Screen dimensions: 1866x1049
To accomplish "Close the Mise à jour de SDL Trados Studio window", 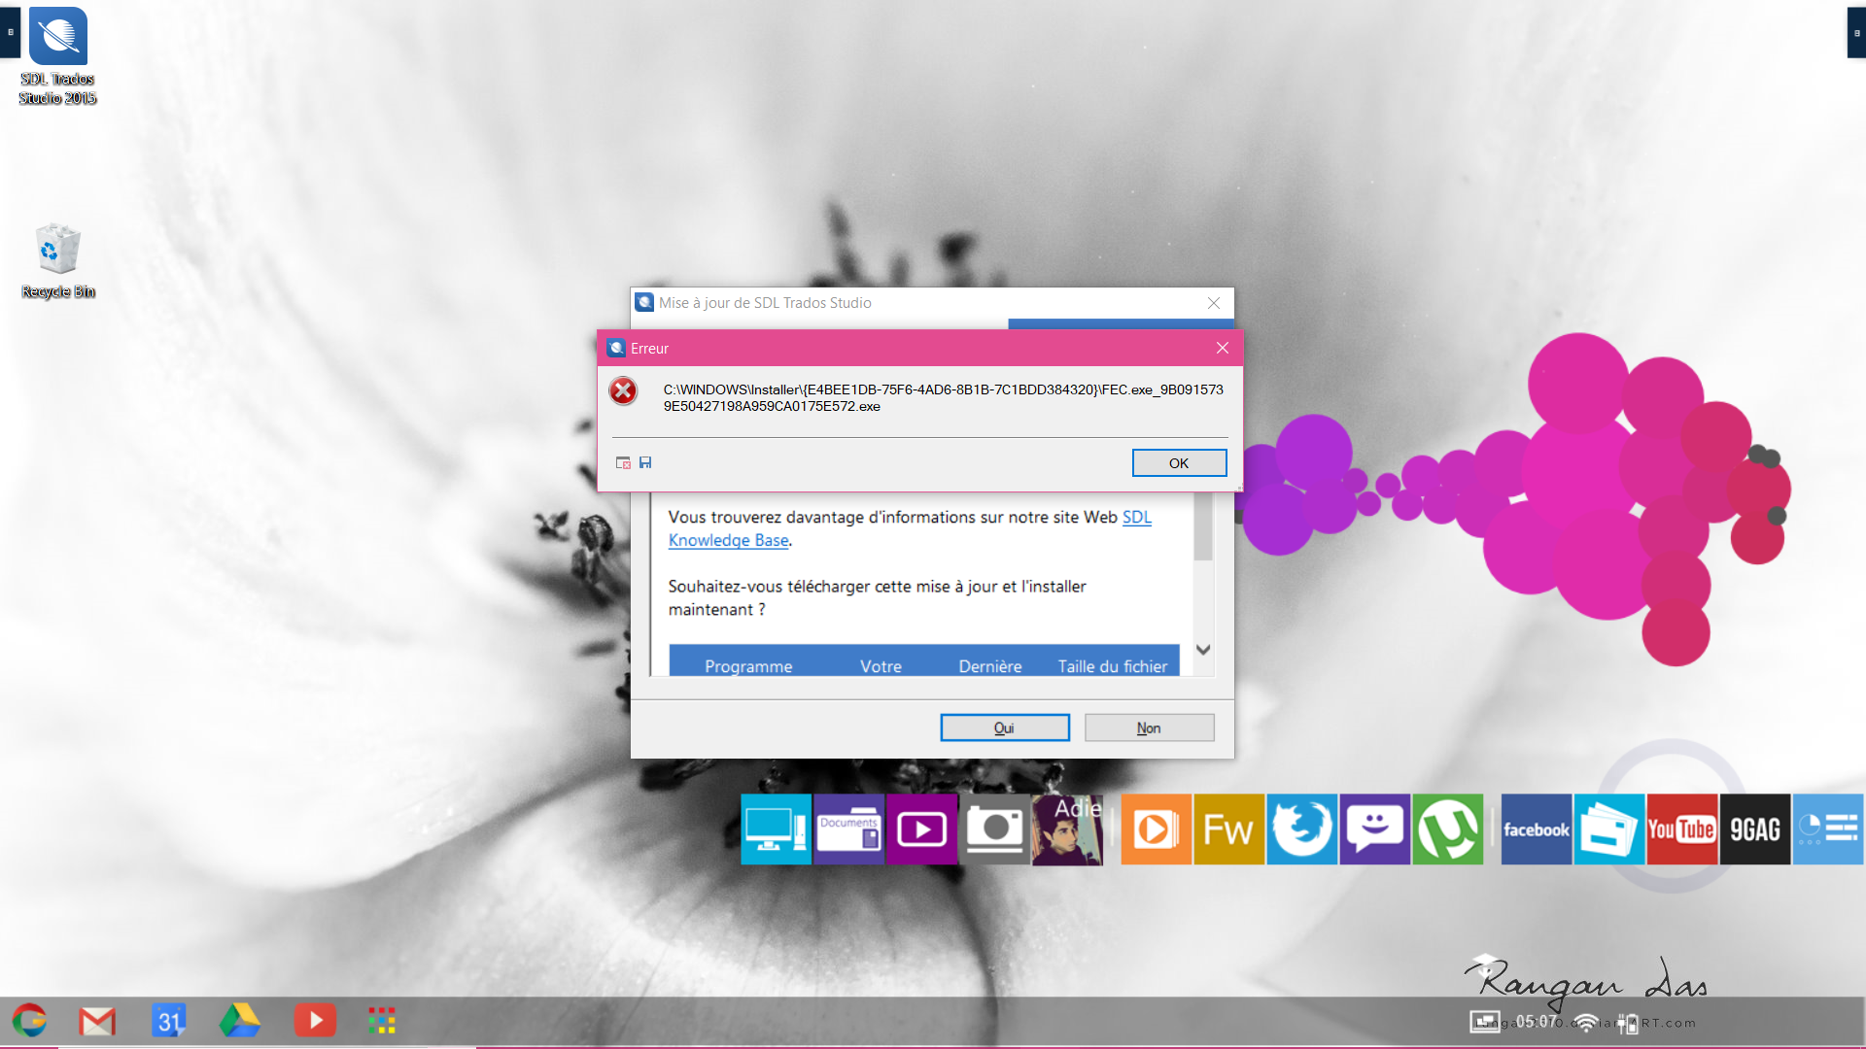I will pos(1214,303).
